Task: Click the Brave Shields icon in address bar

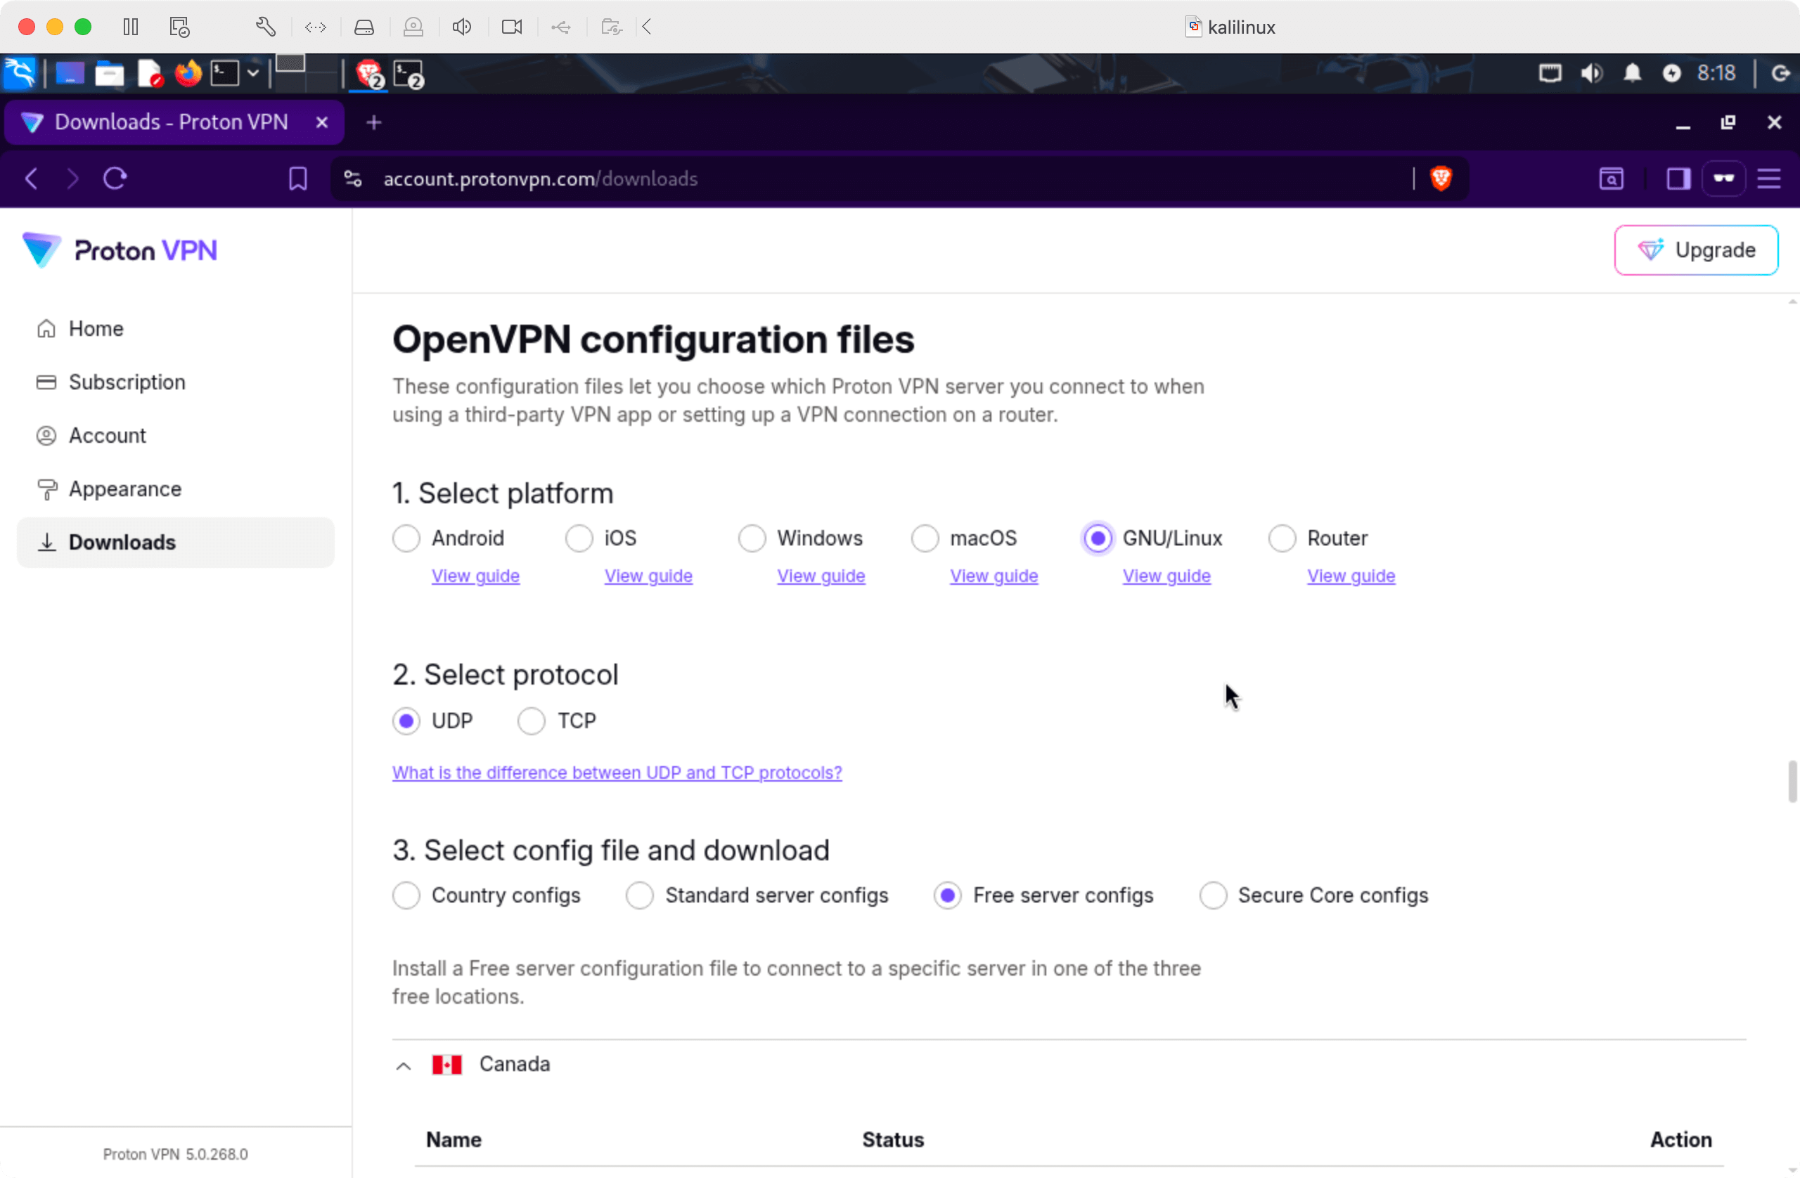Action: [x=1440, y=179]
